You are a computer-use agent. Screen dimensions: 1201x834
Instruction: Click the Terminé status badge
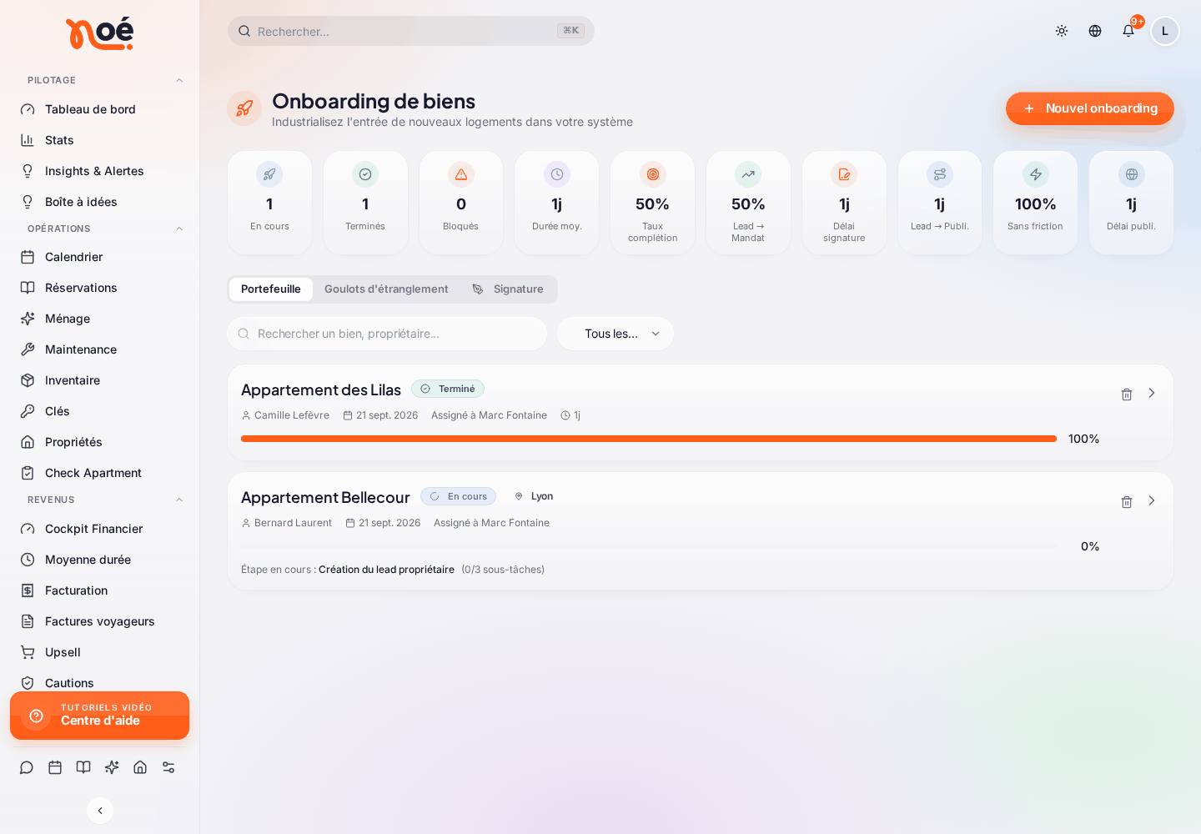(x=448, y=389)
